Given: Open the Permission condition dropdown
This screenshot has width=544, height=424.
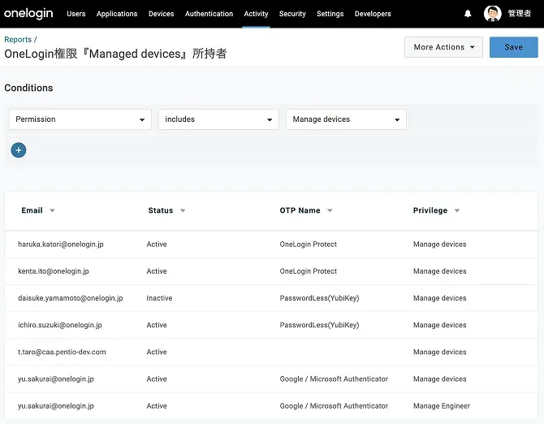Looking at the screenshot, I should tap(80, 119).
